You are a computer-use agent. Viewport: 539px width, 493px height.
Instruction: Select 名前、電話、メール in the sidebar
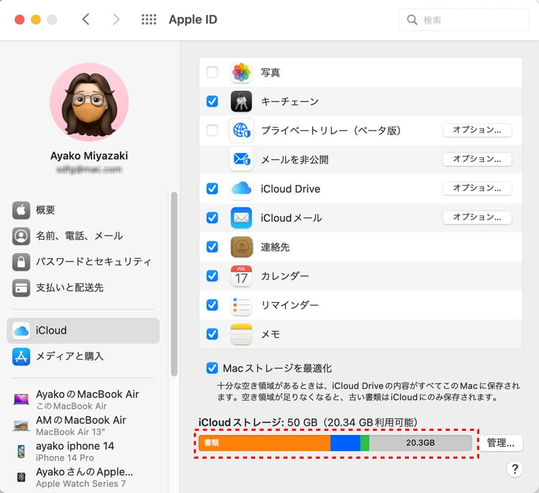tap(80, 236)
